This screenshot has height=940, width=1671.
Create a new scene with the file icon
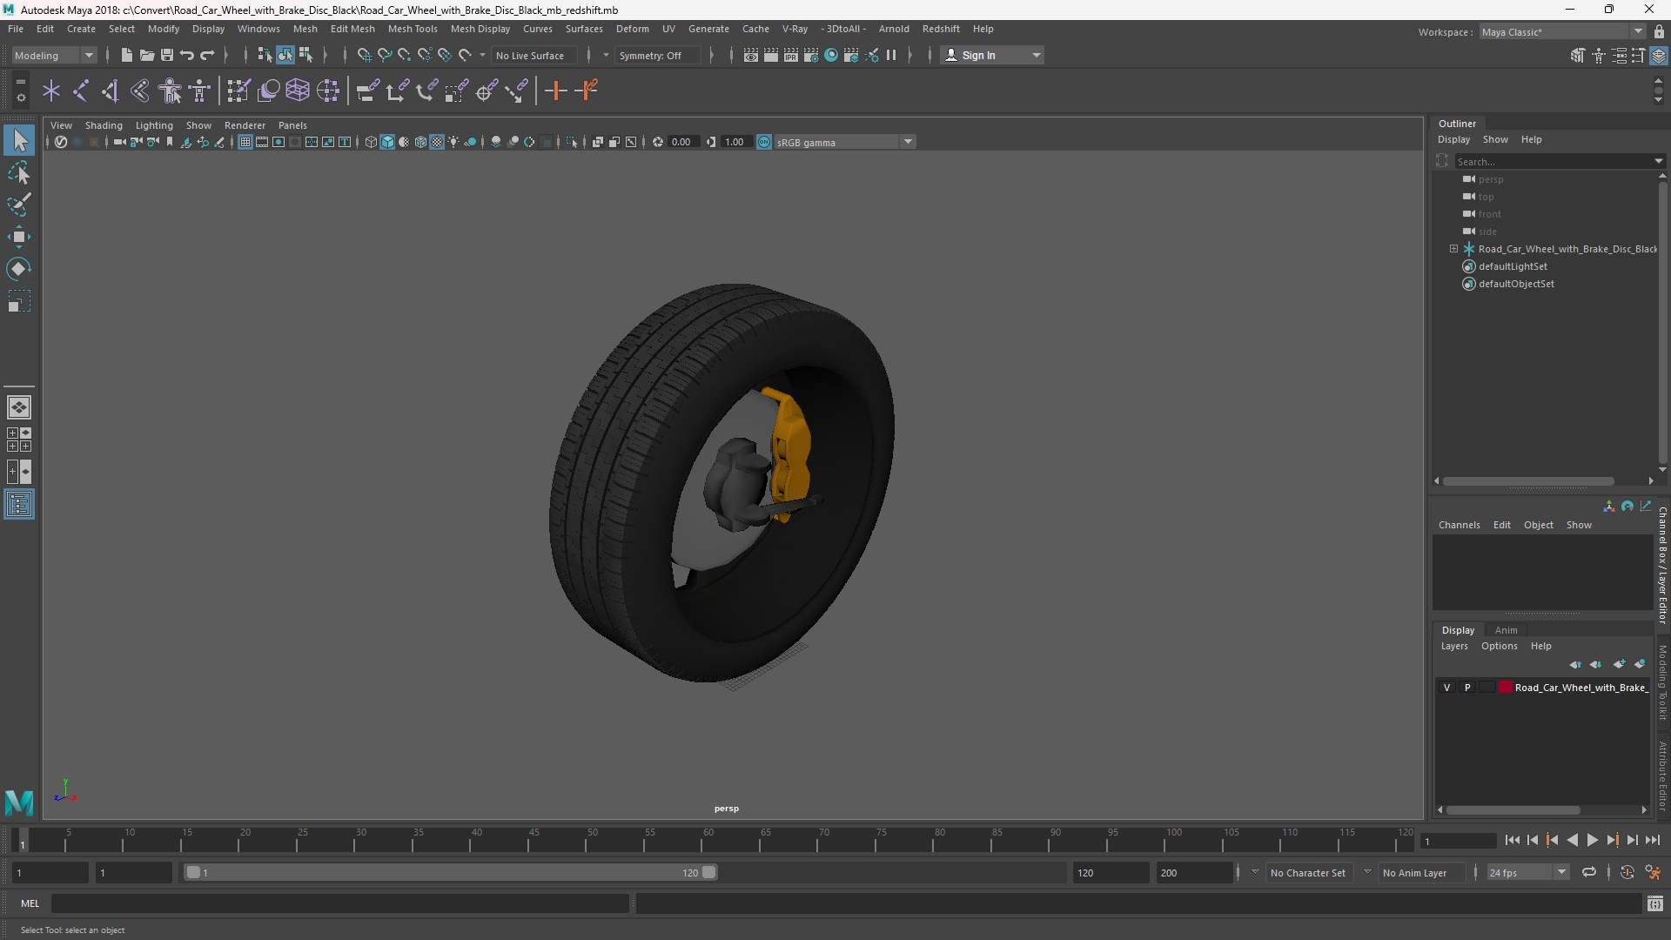coord(126,55)
